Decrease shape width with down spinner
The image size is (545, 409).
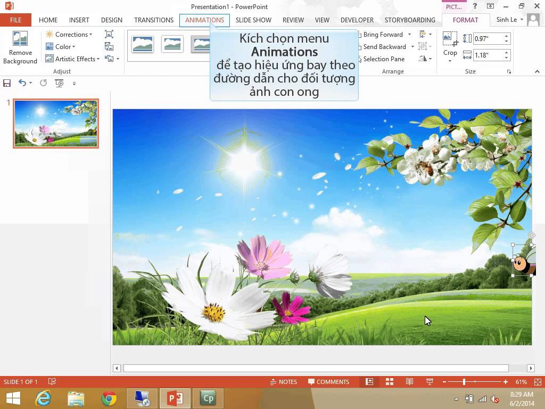pos(507,58)
